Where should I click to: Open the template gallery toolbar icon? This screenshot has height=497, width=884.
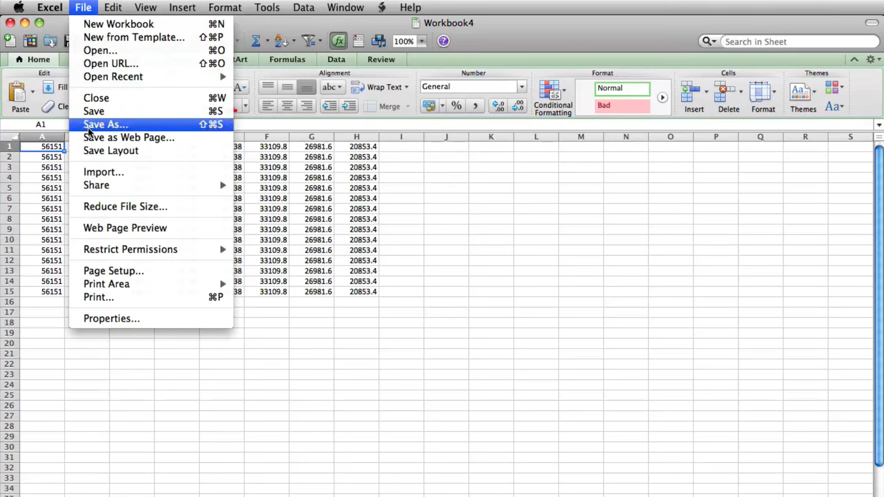point(30,41)
